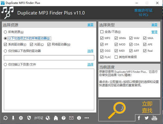Viewport: 163px width, 124px height.
Task: Uncheck the MP3 type checkbox
Action: [102, 38]
